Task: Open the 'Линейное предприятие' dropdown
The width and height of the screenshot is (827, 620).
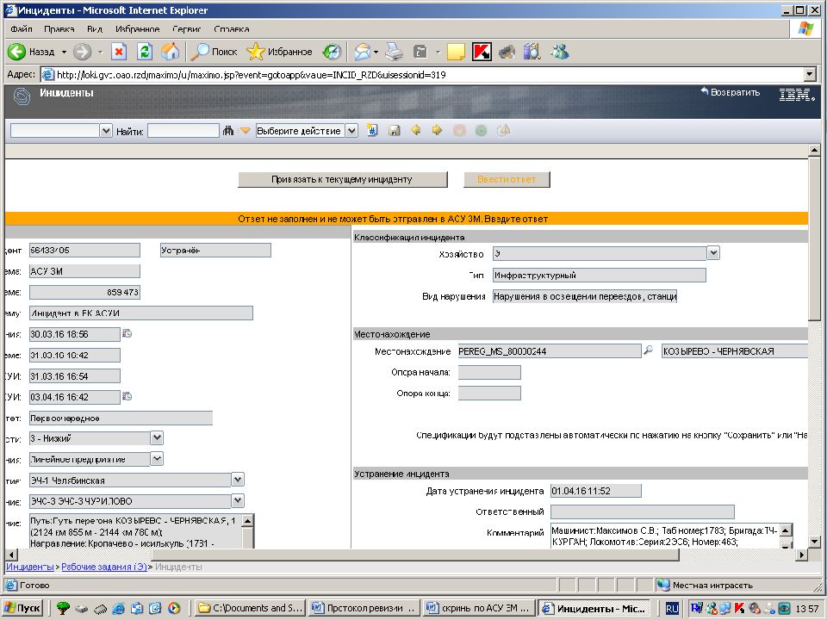Action: tap(157, 459)
